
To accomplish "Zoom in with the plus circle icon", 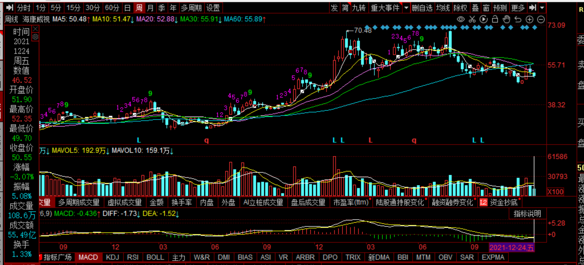I will [x=529, y=19].
